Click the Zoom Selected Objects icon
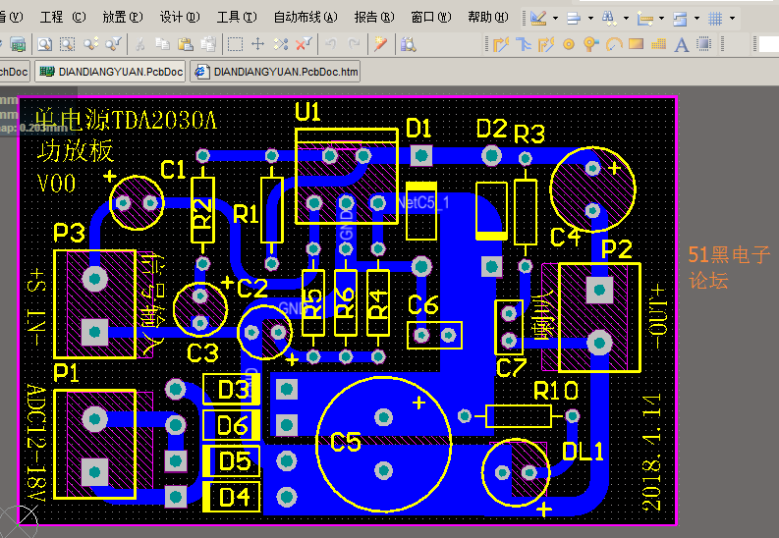 90,44
